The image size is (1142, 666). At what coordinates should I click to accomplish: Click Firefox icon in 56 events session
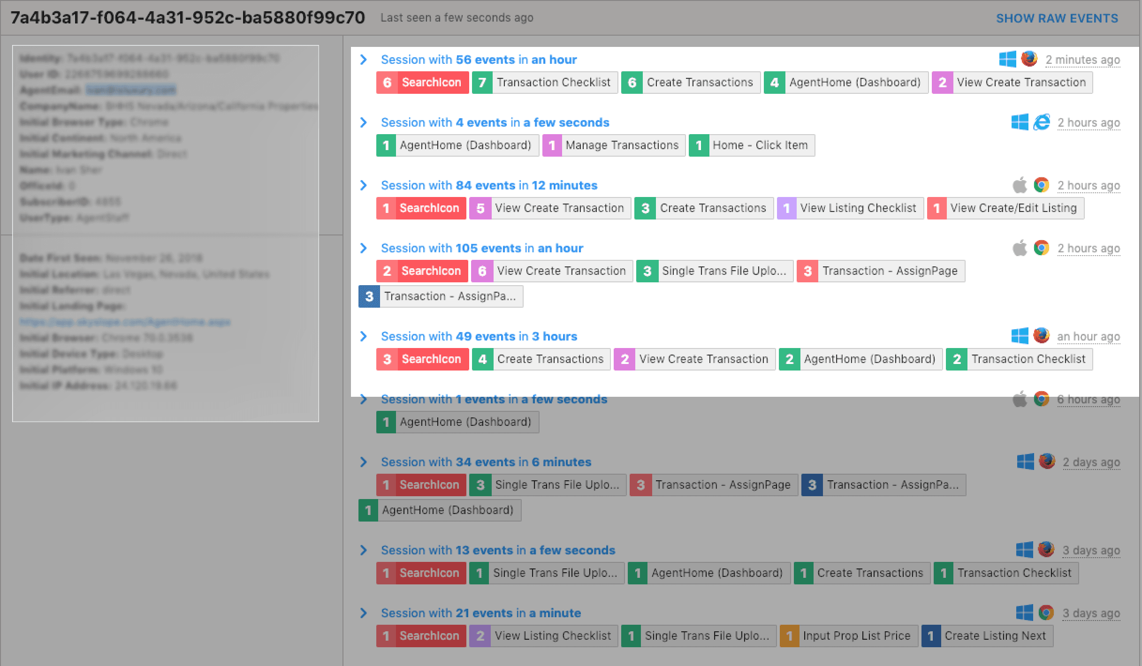(1029, 59)
